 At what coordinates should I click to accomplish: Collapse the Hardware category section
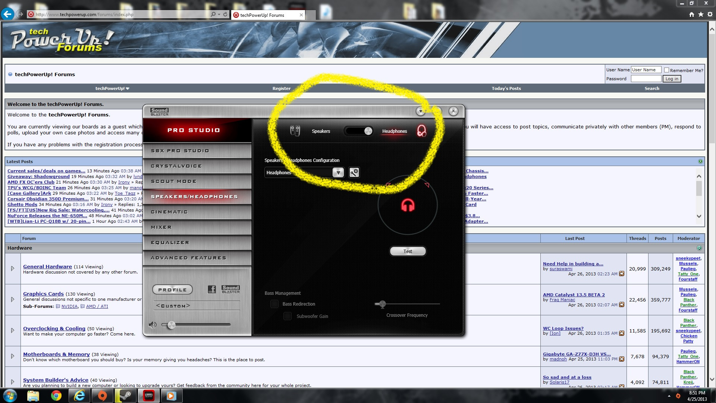click(699, 248)
